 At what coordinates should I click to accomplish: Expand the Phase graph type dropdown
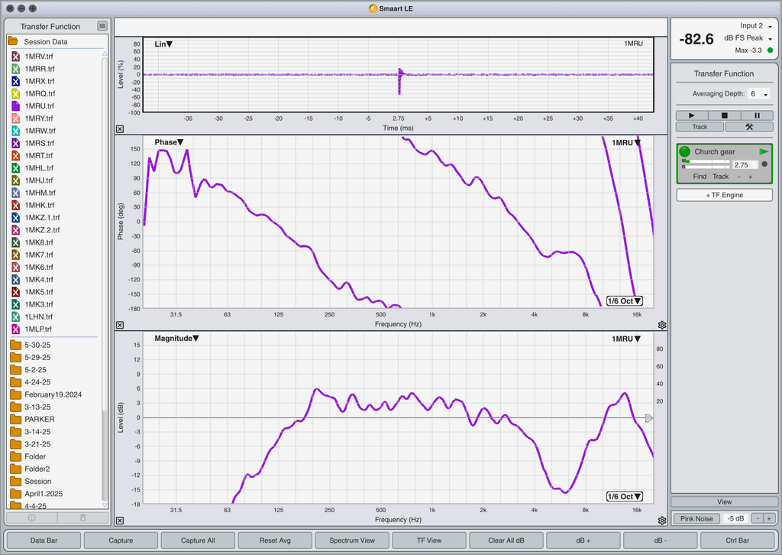pos(169,142)
